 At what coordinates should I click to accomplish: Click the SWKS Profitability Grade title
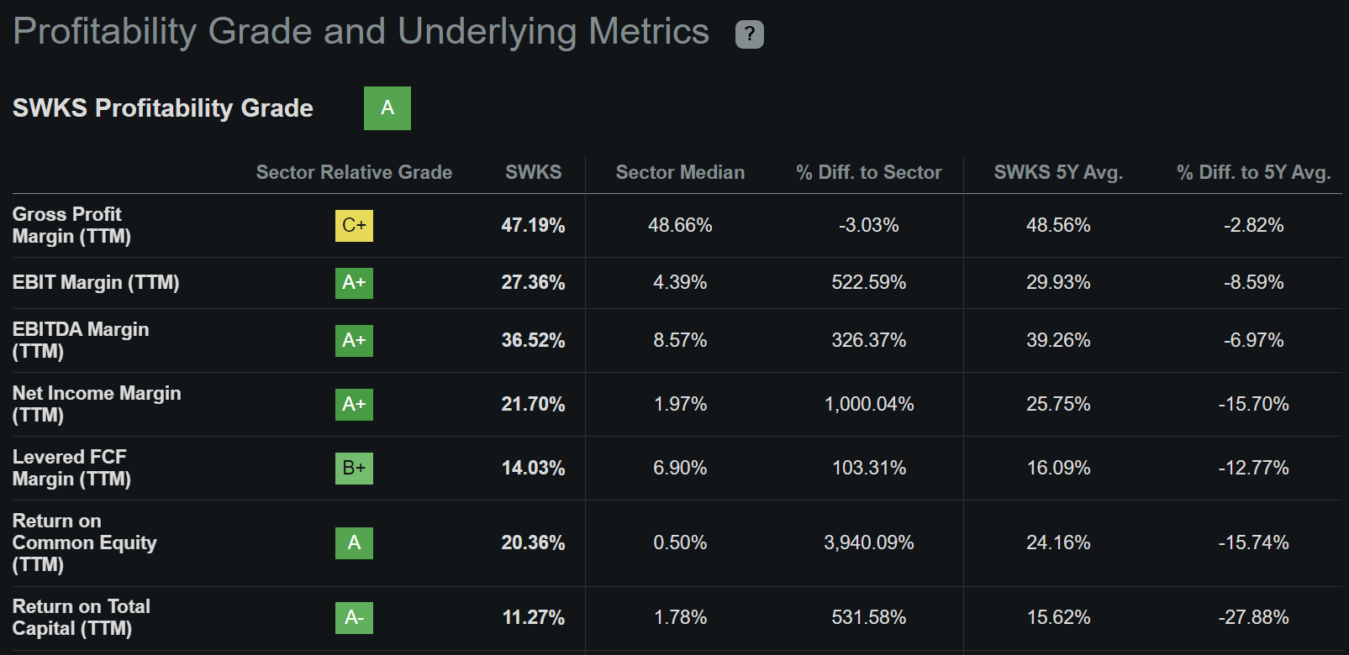(162, 108)
